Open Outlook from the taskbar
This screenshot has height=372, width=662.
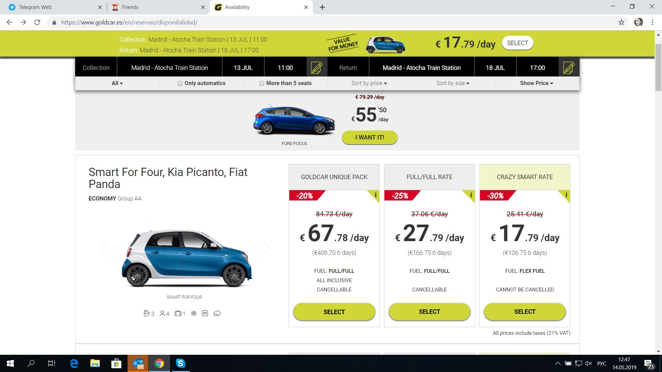click(x=138, y=363)
